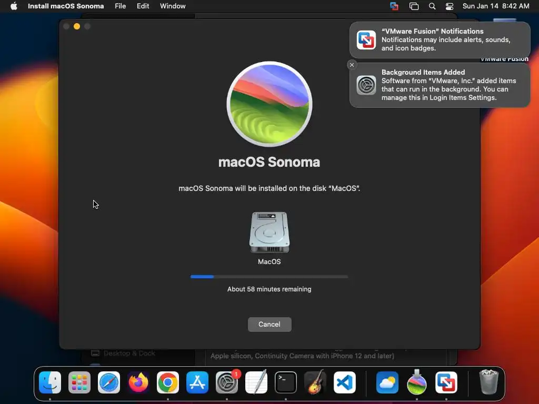
Task: Open Stage Manager menu bar icon
Action: click(414, 6)
